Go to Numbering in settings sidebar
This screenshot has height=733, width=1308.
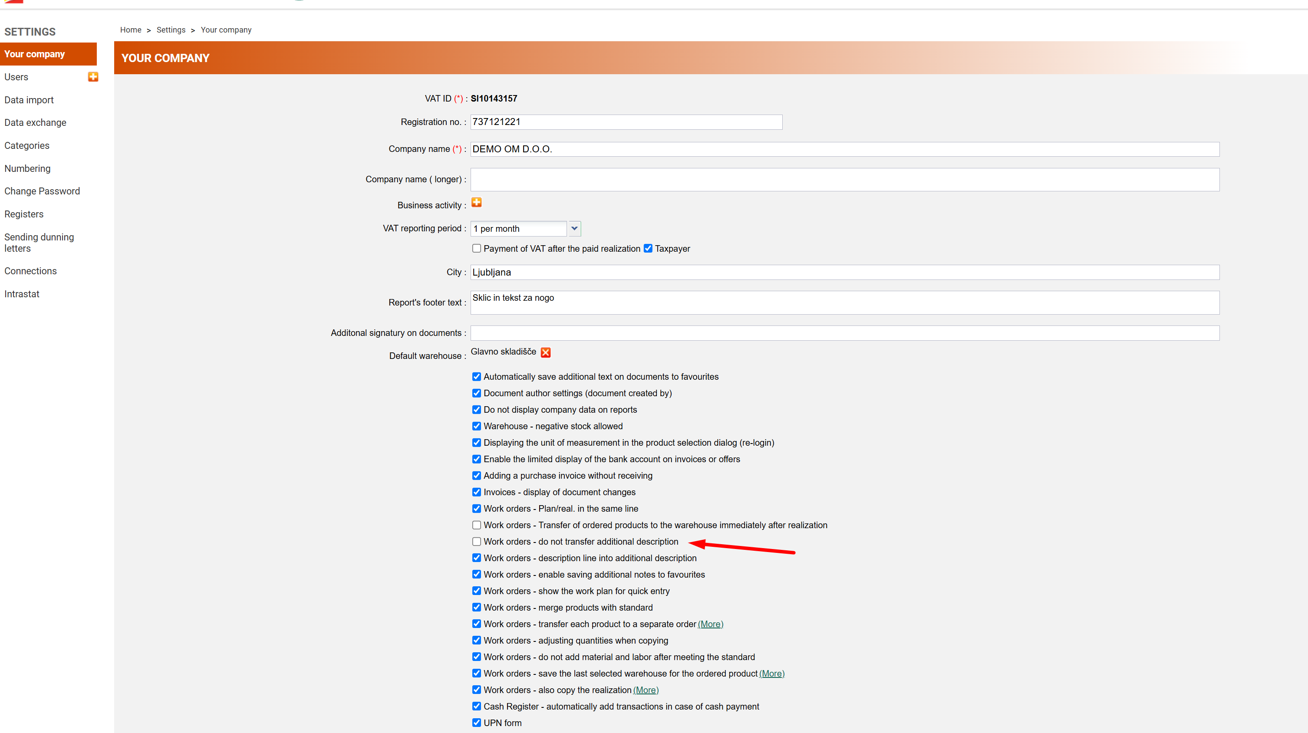(27, 168)
